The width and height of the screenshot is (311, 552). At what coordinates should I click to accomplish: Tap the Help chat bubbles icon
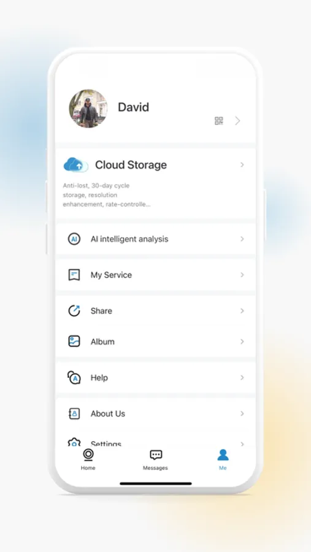pyautogui.click(x=74, y=377)
